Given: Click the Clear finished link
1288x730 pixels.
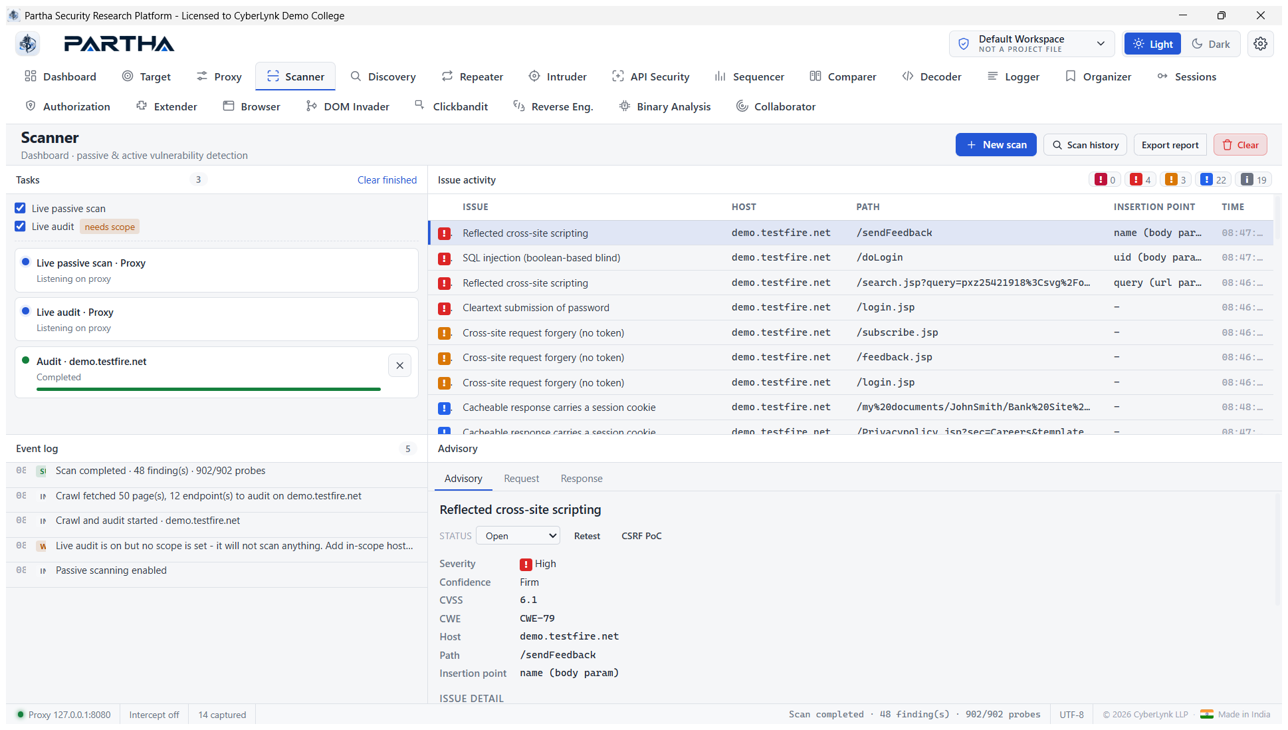Looking at the screenshot, I should coord(387,180).
